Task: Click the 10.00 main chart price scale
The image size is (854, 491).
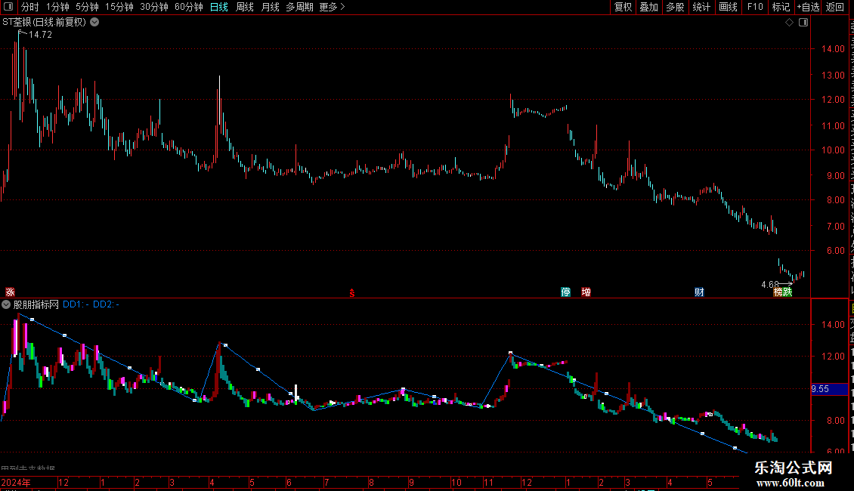Action: point(833,150)
